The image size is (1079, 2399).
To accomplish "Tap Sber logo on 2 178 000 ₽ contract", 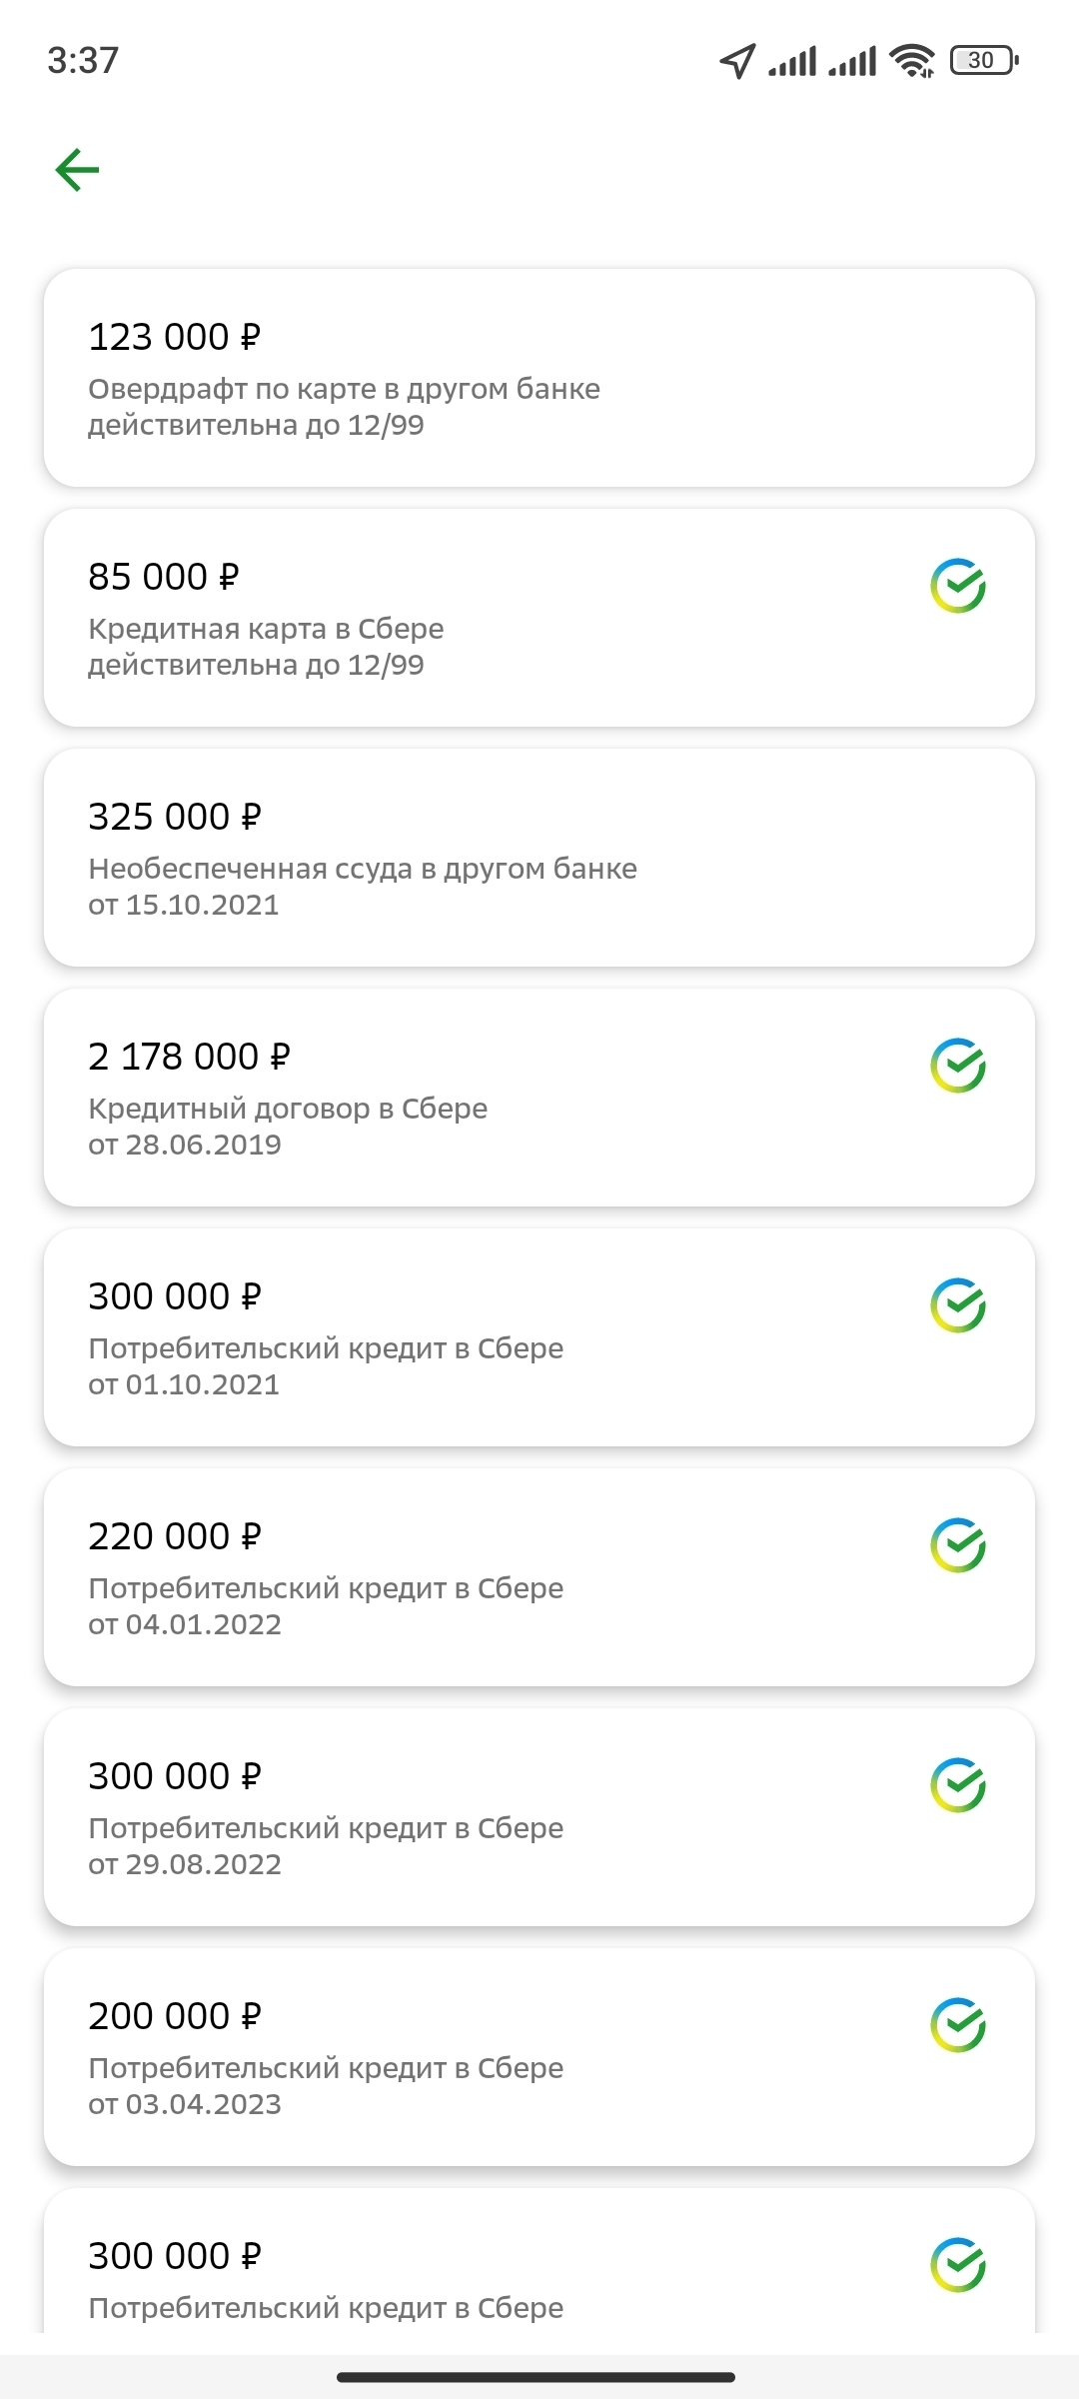I will coord(958,1066).
